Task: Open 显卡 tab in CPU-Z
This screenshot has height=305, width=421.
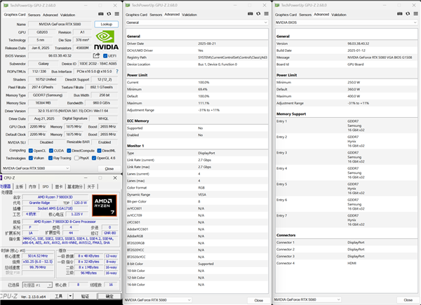Action: (x=59, y=187)
